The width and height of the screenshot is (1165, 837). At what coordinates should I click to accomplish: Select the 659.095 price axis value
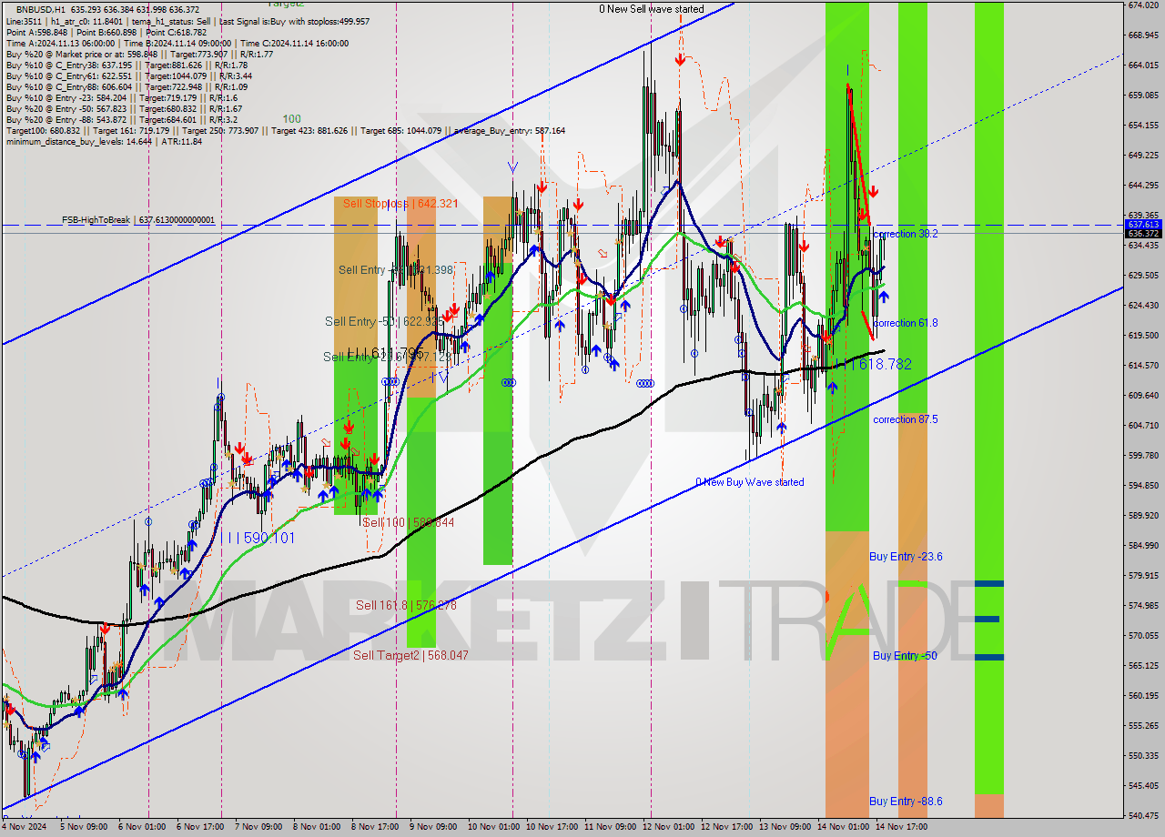click(1143, 96)
